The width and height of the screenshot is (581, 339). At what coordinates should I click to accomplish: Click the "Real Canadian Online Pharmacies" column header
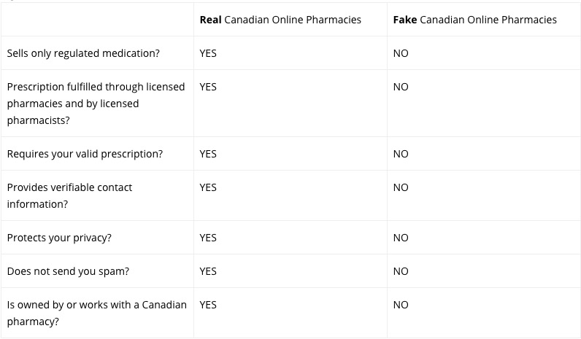click(x=280, y=20)
